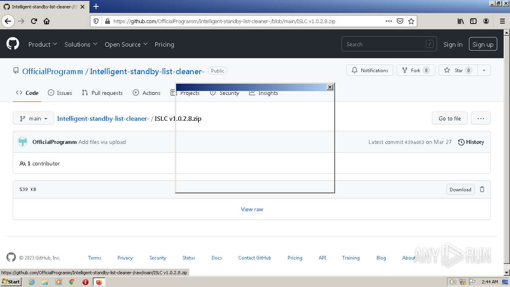Open the Security tab
The width and height of the screenshot is (510, 287).
pos(225,93)
